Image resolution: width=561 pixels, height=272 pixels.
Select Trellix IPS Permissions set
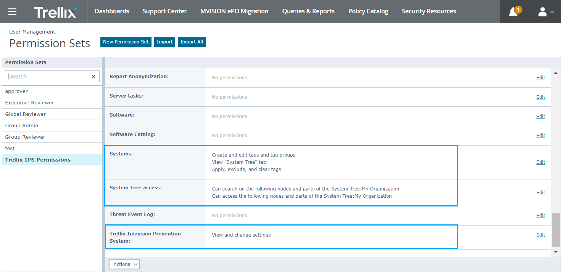[52, 160]
